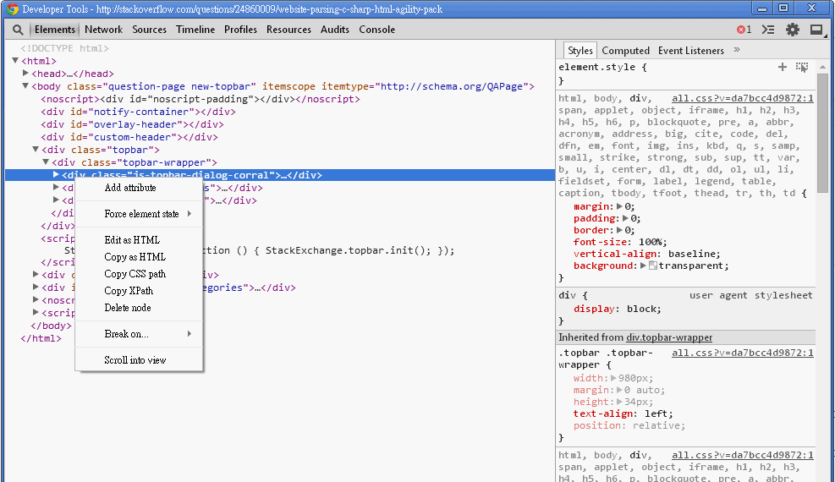This screenshot has height=482, width=835.
Task: Add a new style rule with plus icon
Action: coord(783,67)
